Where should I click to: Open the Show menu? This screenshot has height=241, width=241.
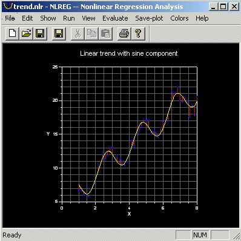click(48, 18)
